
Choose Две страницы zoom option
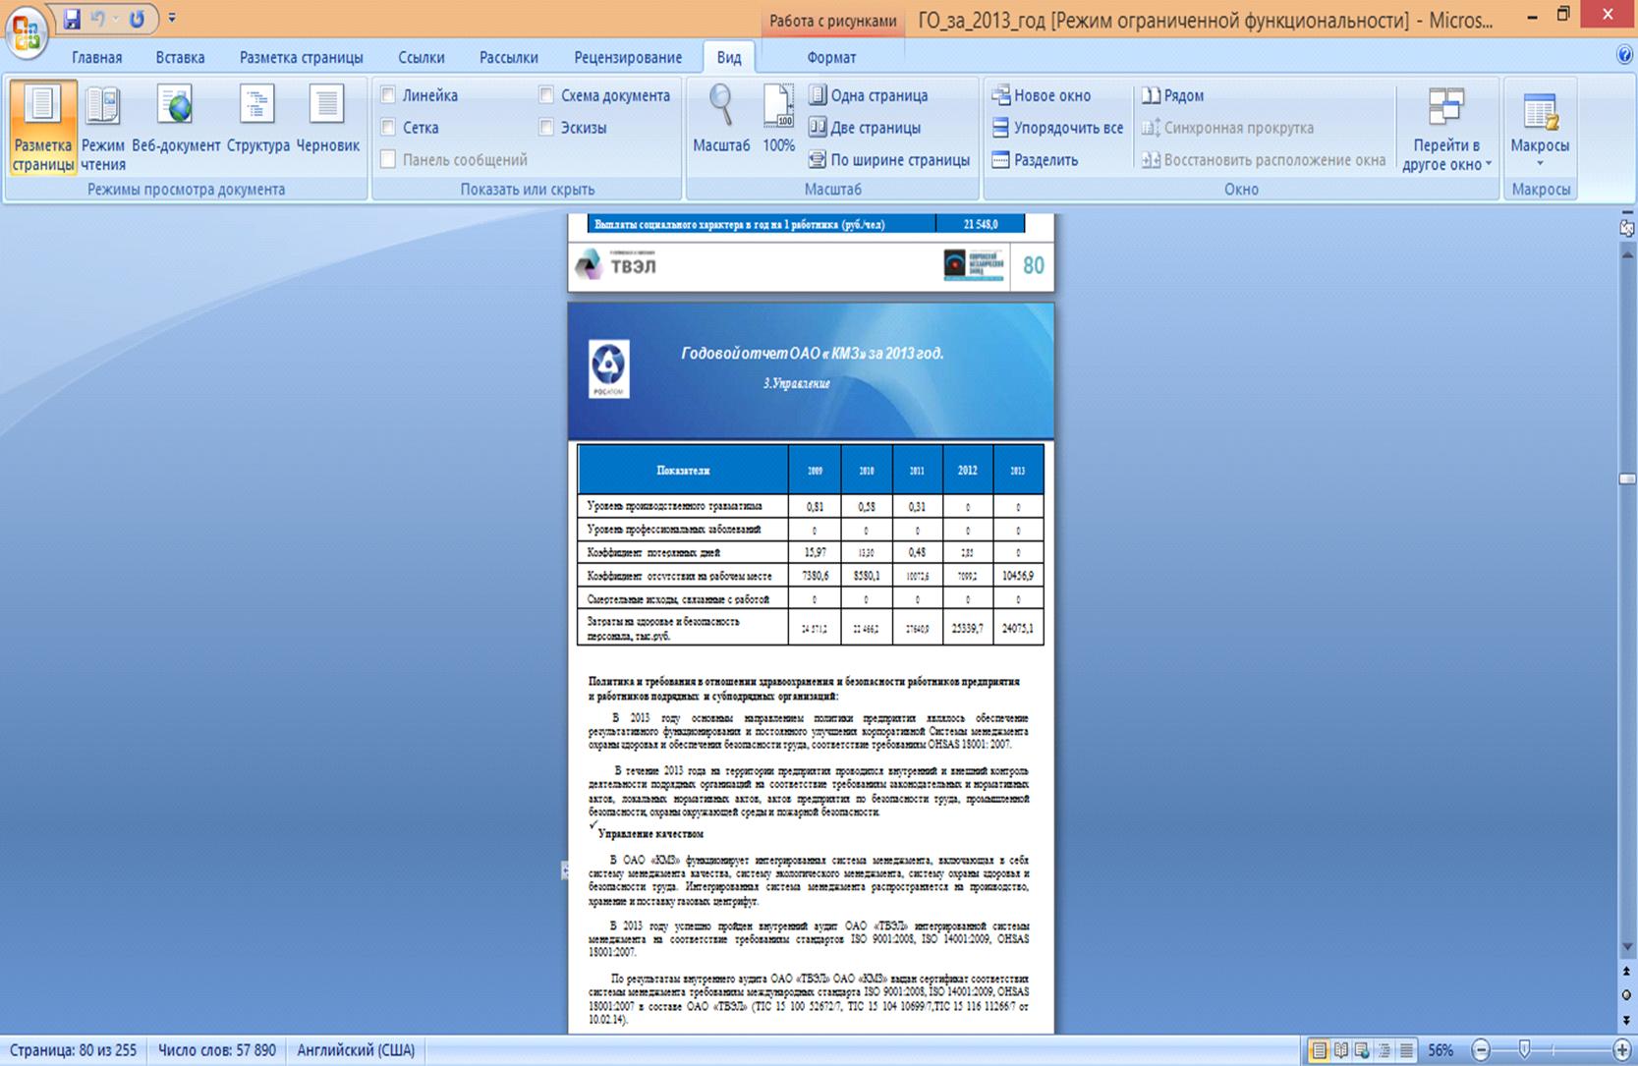coord(865,128)
